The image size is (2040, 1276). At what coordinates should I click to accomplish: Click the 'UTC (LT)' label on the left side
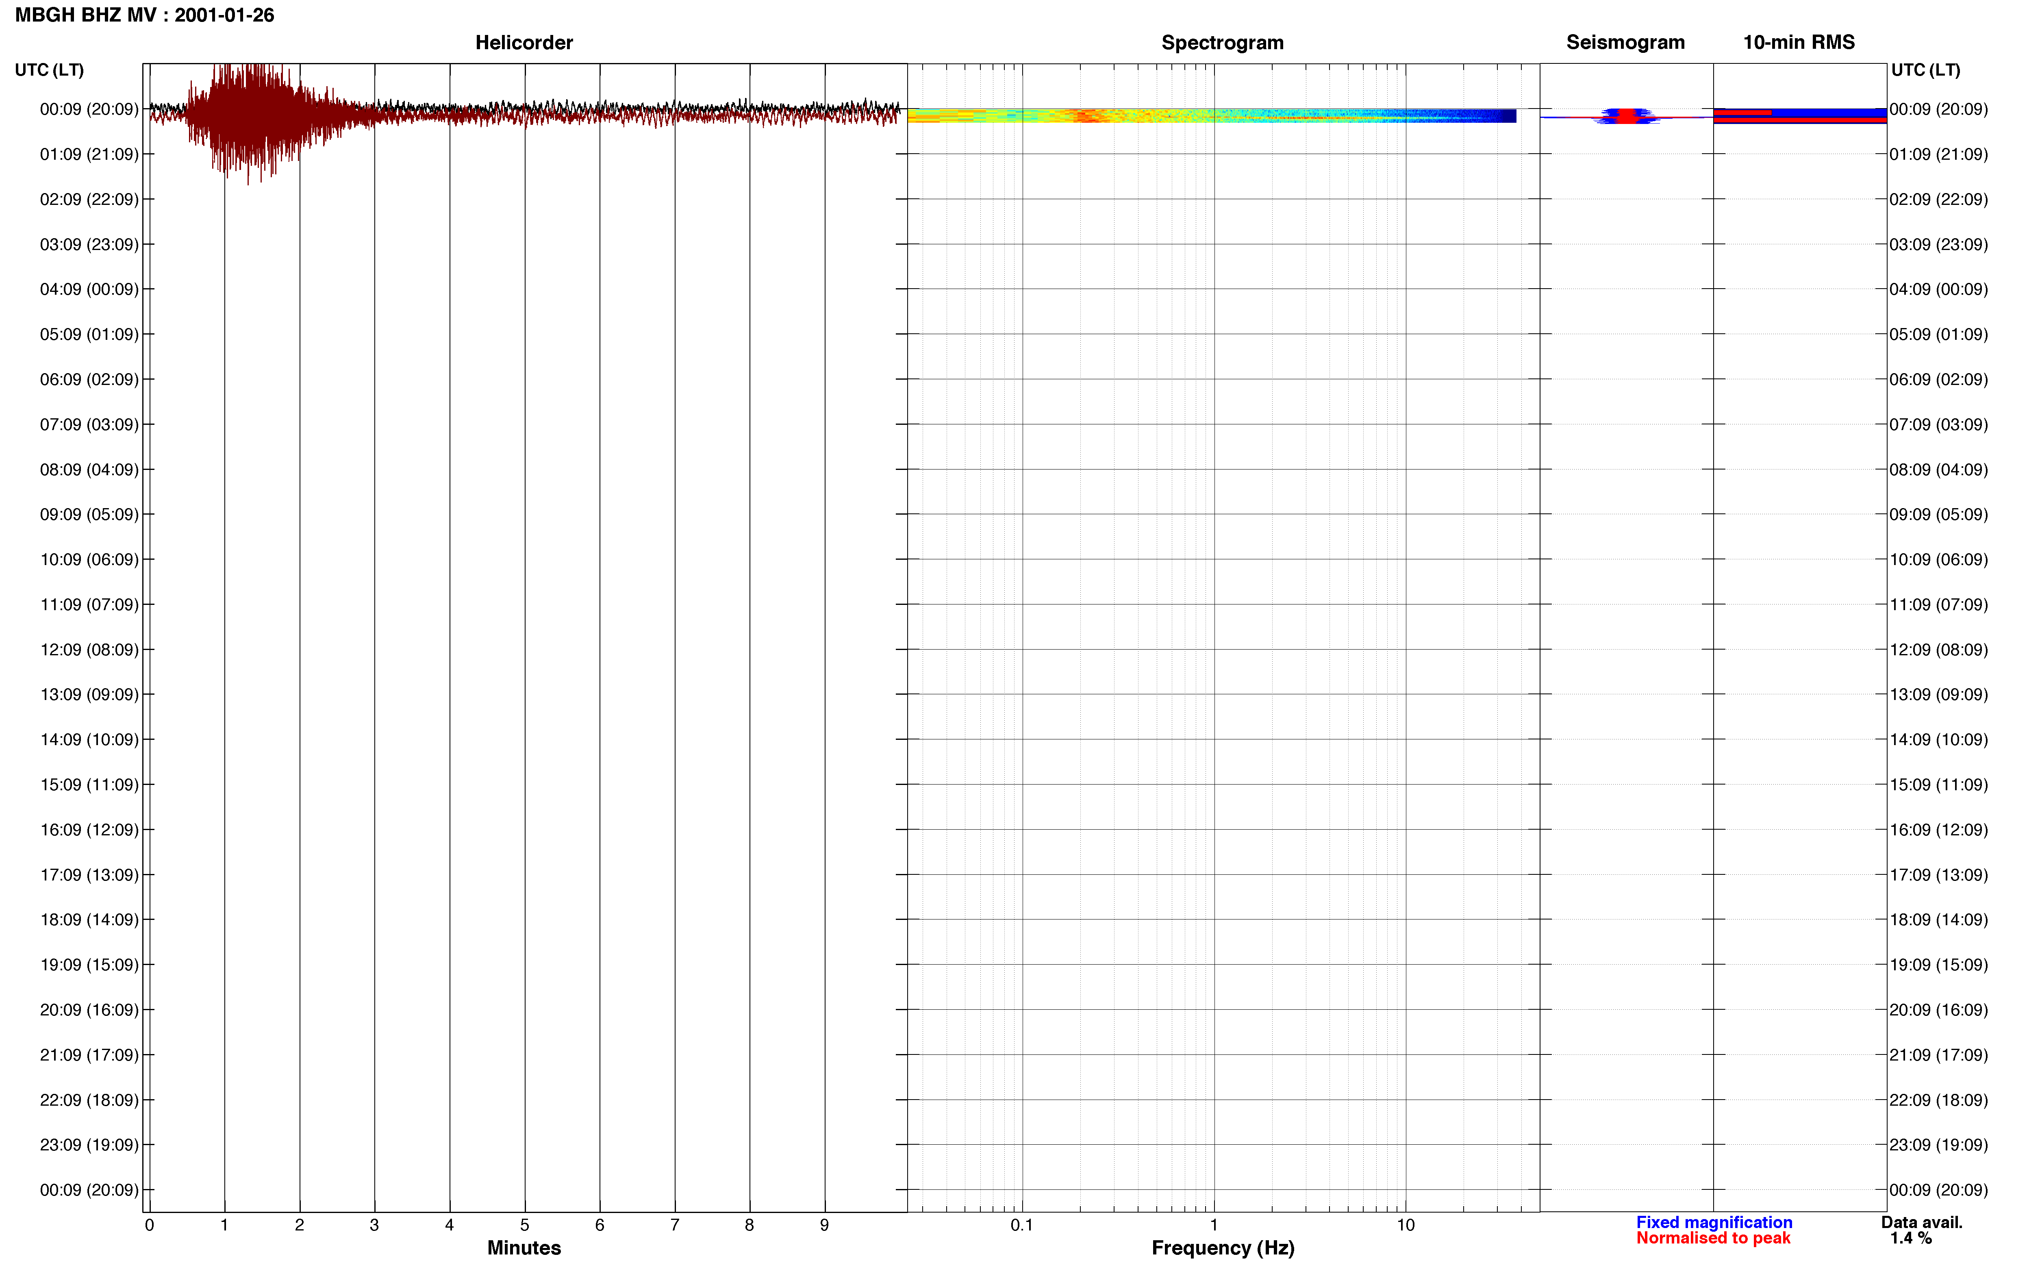coord(50,70)
